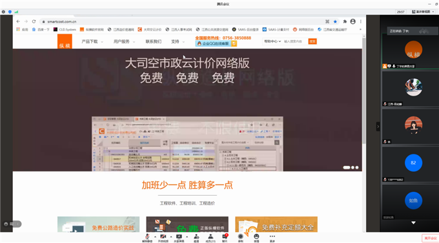This screenshot has height=243, width=439.
Task: Start recording with the record icon
Action: click(241, 238)
